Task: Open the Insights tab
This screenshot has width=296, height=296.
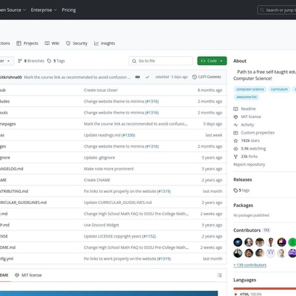Action: 105,43
